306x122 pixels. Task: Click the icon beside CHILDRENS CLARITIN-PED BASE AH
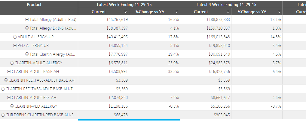[x=3, y=115]
